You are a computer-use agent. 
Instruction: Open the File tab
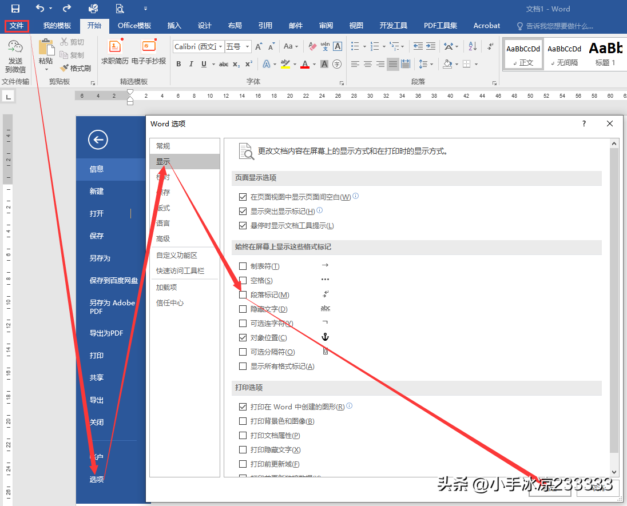click(17, 26)
